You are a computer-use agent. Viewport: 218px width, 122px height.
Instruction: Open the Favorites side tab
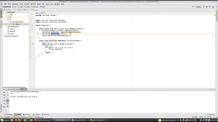tap(1, 108)
